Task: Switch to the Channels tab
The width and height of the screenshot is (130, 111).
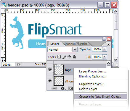Action: (70, 44)
